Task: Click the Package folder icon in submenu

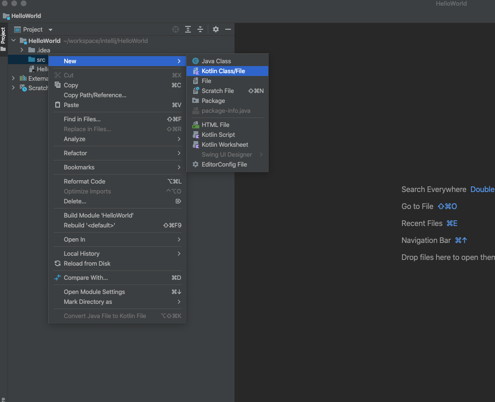Action: (x=196, y=100)
